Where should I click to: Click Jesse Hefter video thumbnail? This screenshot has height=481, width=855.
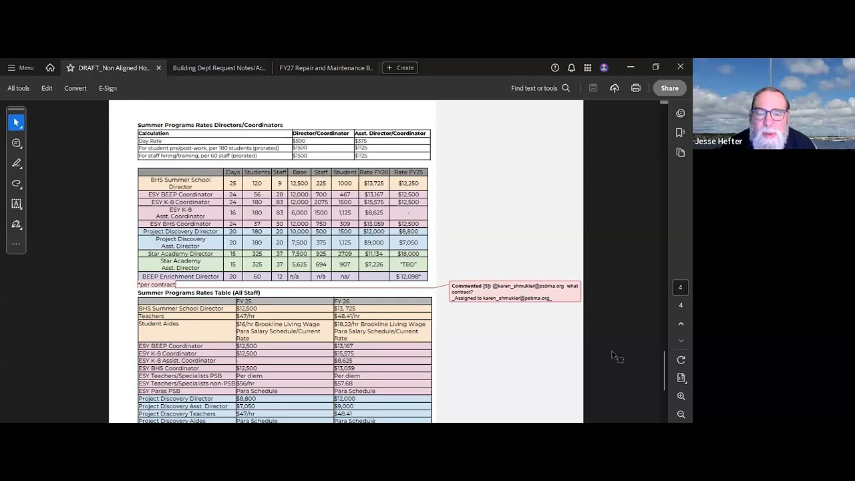pos(774,104)
